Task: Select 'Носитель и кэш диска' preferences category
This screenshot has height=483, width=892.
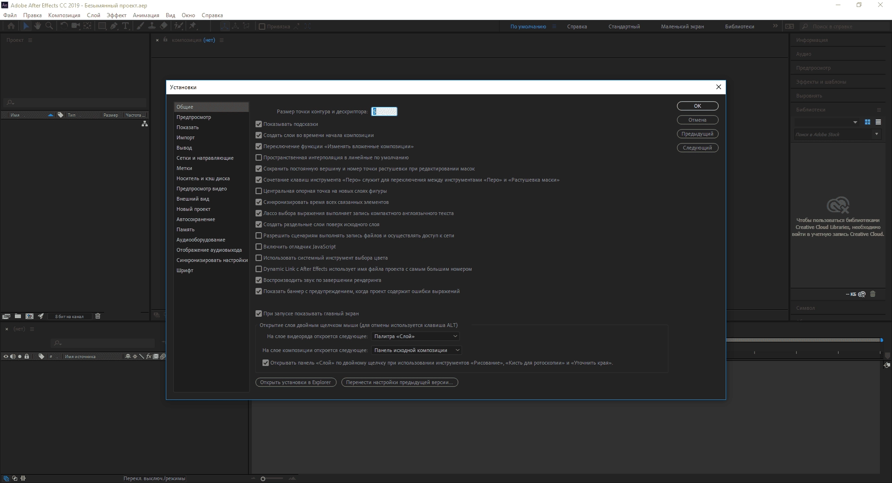Action: point(211,178)
